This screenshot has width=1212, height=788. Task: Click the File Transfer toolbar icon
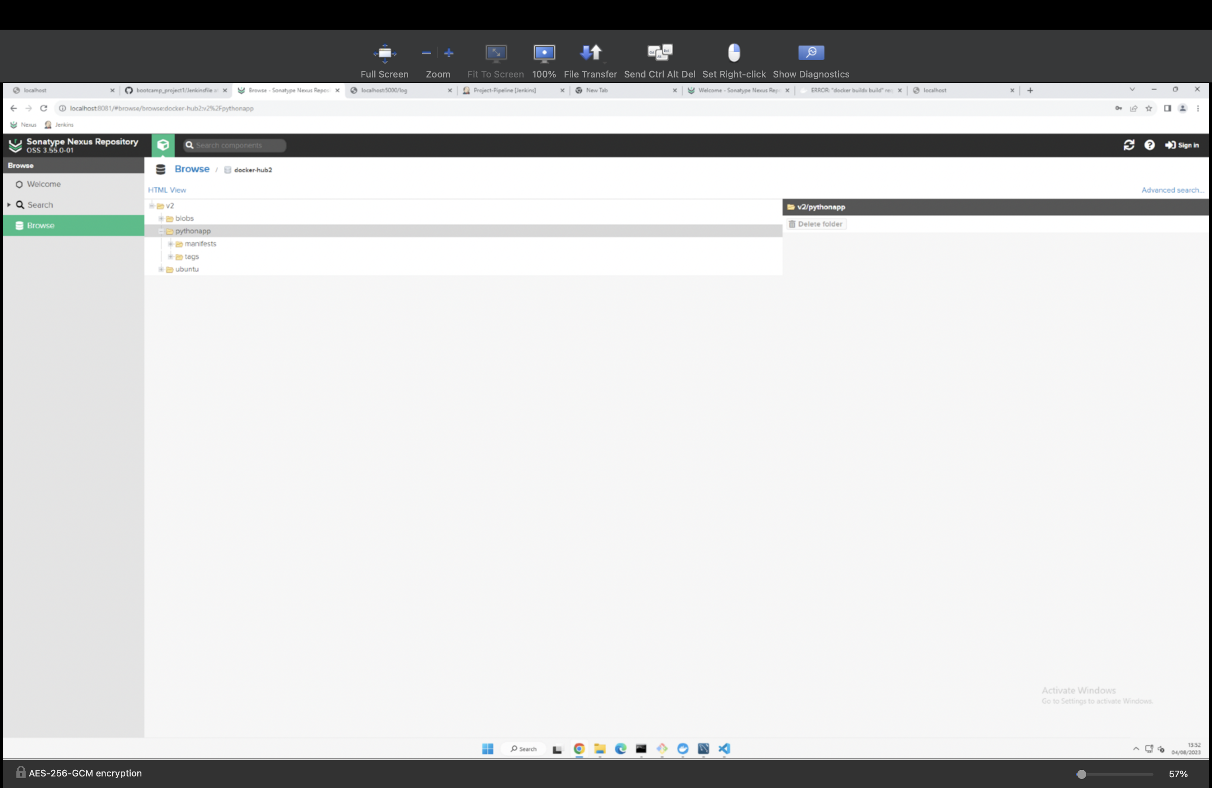click(x=590, y=52)
